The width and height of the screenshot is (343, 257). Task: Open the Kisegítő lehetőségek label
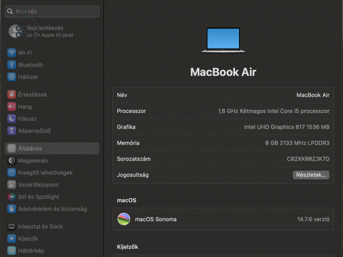pyautogui.click(x=45, y=172)
